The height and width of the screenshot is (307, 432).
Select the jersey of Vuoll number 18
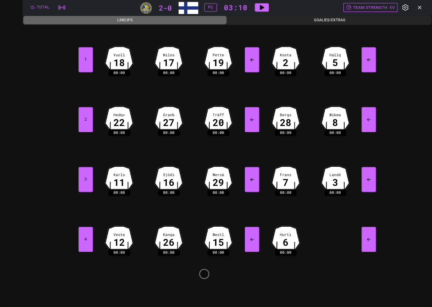[x=119, y=61]
